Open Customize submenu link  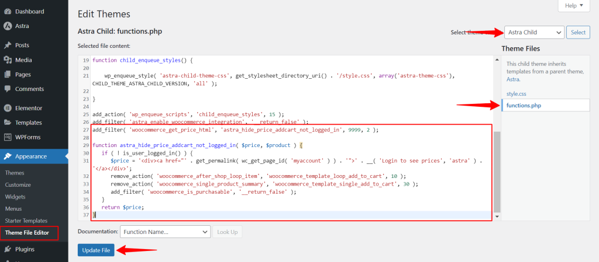(x=18, y=185)
